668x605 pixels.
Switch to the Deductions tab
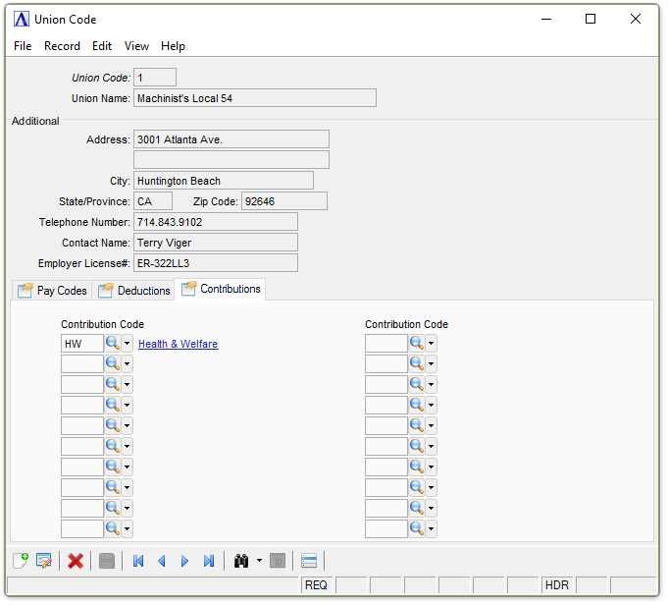(133, 291)
